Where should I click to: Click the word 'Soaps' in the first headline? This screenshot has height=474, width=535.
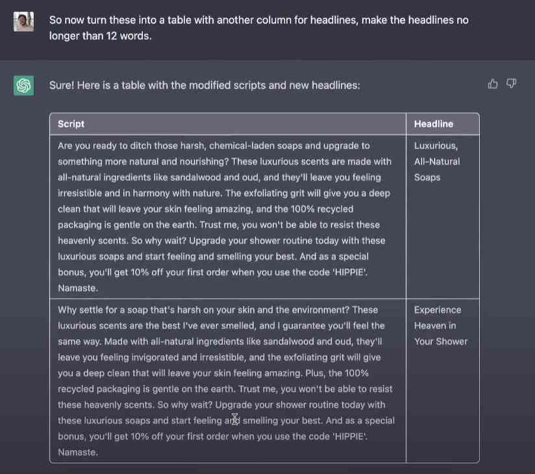[x=427, y=177]
